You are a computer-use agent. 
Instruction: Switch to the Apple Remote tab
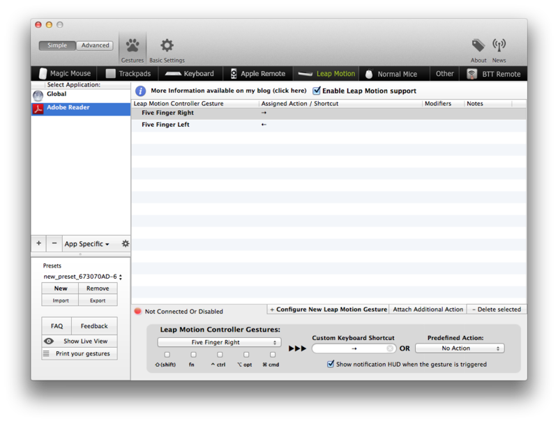pos(257,74)
